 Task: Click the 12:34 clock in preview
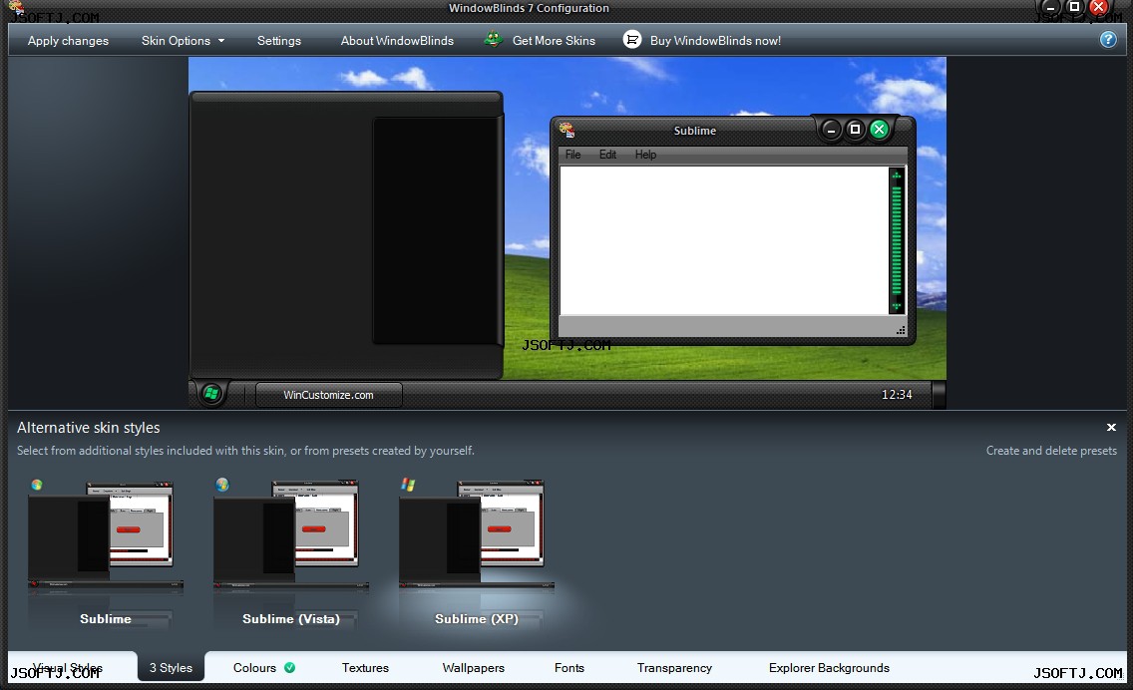pos(897,395)
